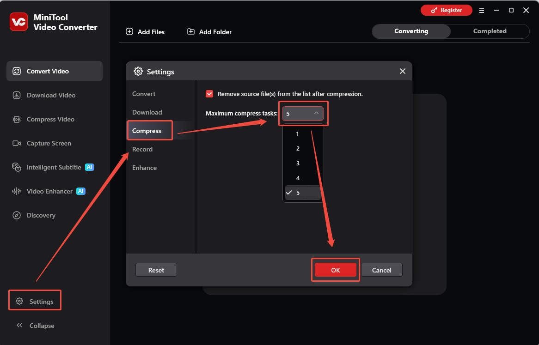Click the 'Maximum compress tasks:' label
This screenshot has width=539, height=345.
point(241,113)
